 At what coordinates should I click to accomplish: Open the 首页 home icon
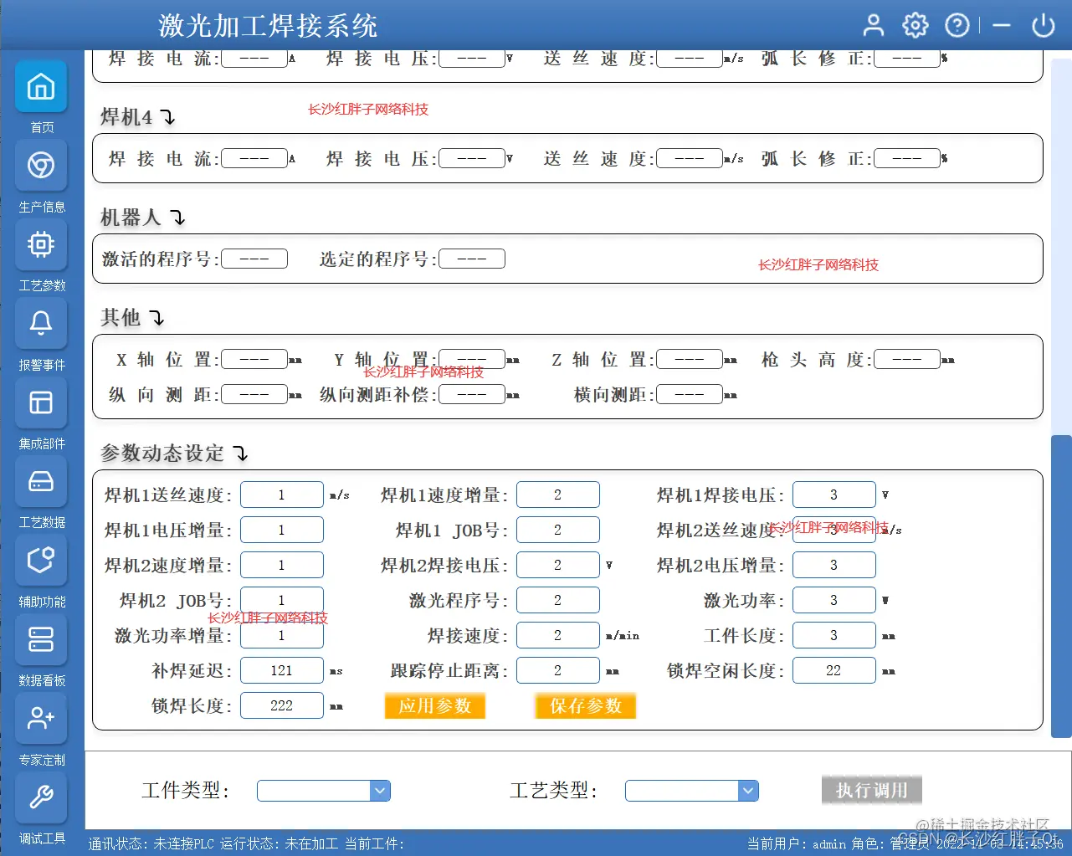(x=41, y=87)
